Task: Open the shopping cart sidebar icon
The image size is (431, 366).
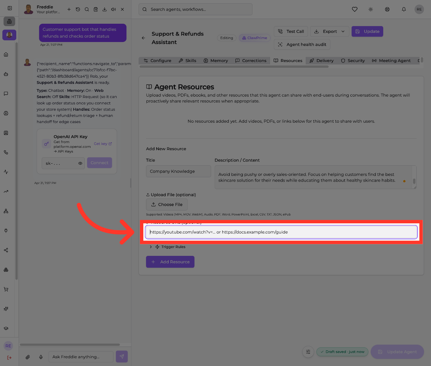Action: [x=6, y=289]
